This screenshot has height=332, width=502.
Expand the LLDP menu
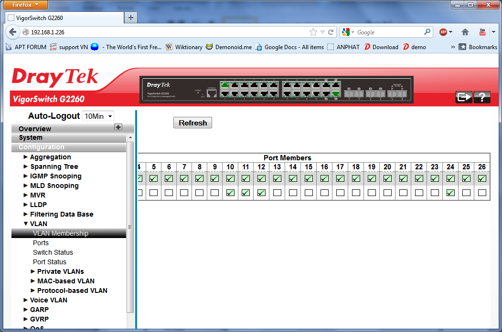pos(35,205)
